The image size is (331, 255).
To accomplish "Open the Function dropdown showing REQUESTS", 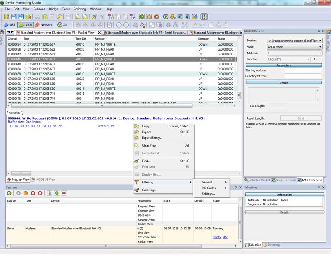I will pos(289,59).
